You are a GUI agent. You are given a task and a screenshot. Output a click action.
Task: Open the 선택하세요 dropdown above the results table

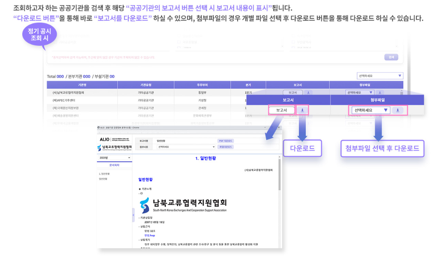380,75
